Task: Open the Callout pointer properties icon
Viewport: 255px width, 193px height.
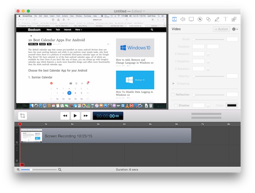Action: click(200, 19)
